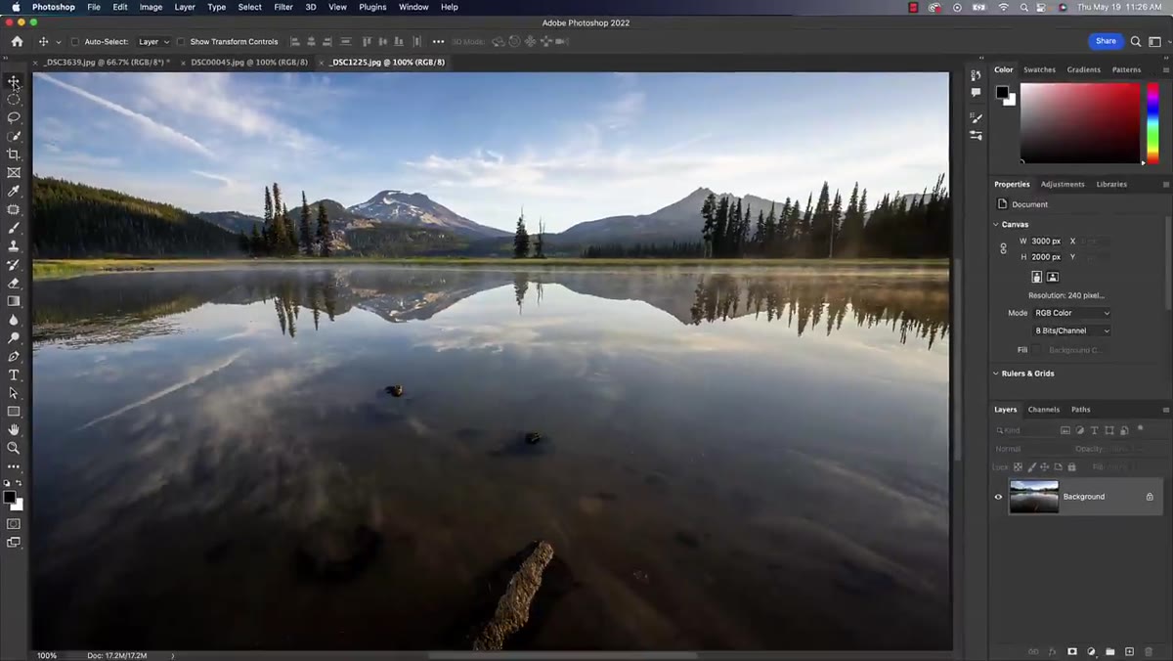The height and width of the screenshot is (661, 1173).
Task: Collapse the Canvas section
Action: (x=997, y=225)
